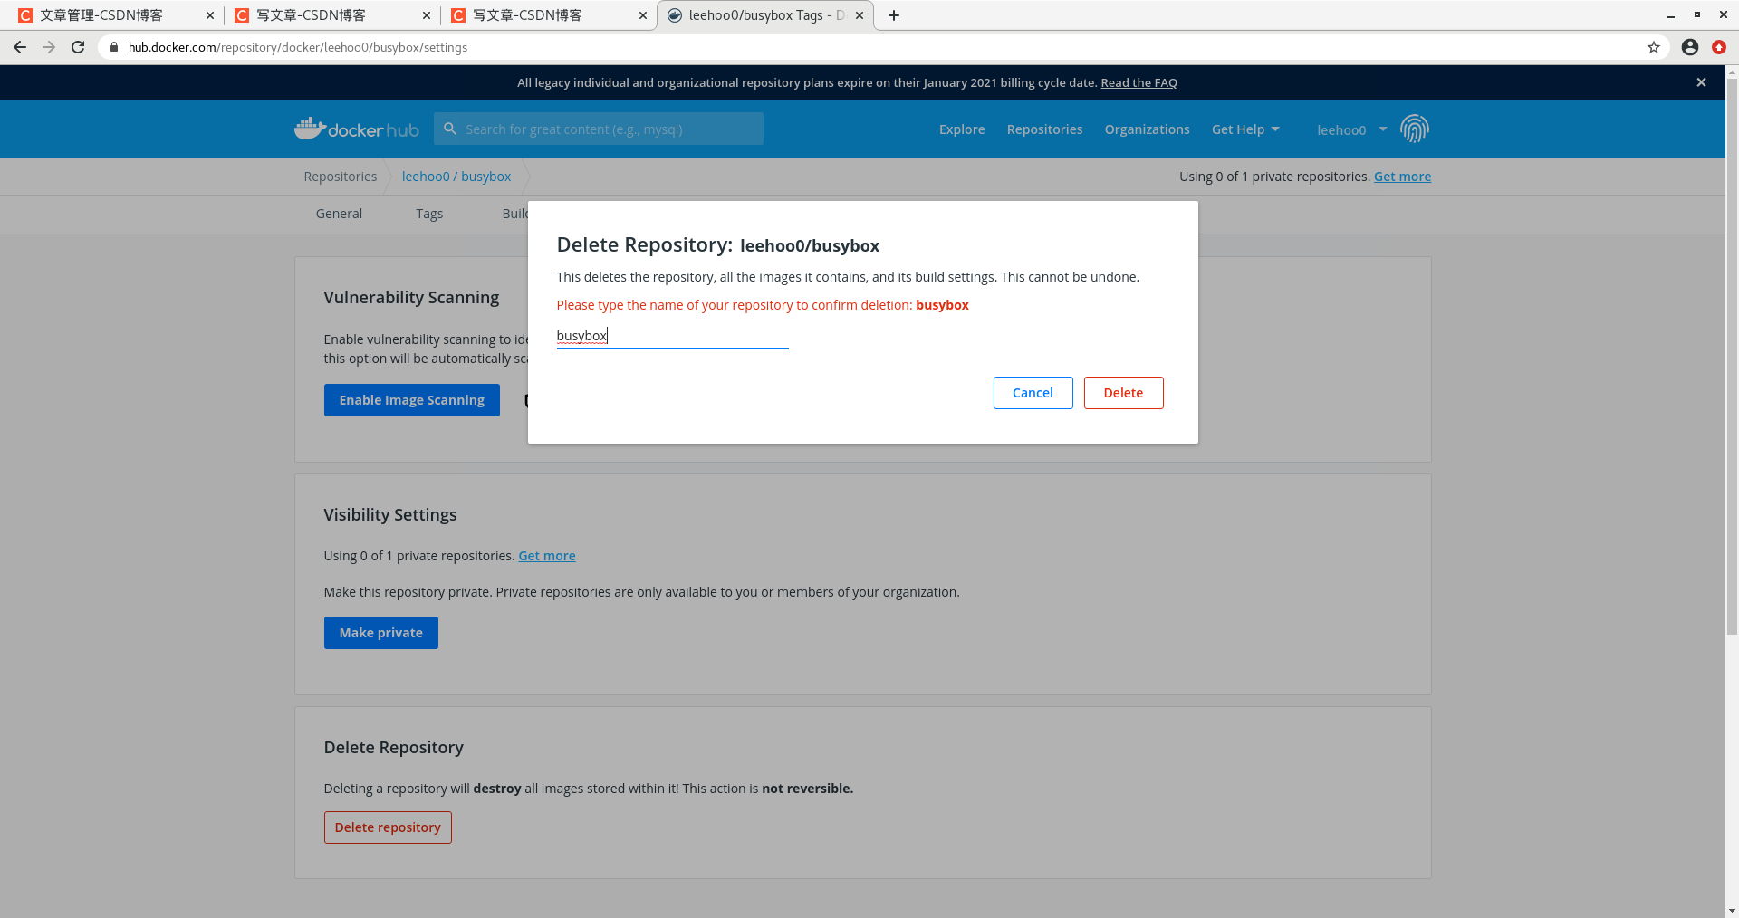The image size is (1739, 918).
Task: Confirm deletion with Delete button
Action: (1123, 393)
